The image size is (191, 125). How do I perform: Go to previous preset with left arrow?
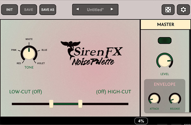77,9
